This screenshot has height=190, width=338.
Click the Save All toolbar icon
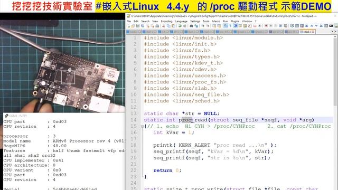(143, 26)
